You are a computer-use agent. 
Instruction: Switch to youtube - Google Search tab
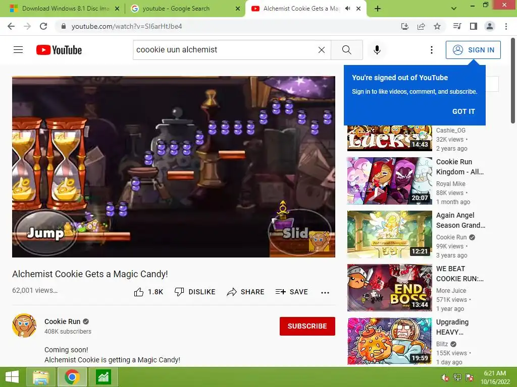pyautogui.click(x=185, y=9)
